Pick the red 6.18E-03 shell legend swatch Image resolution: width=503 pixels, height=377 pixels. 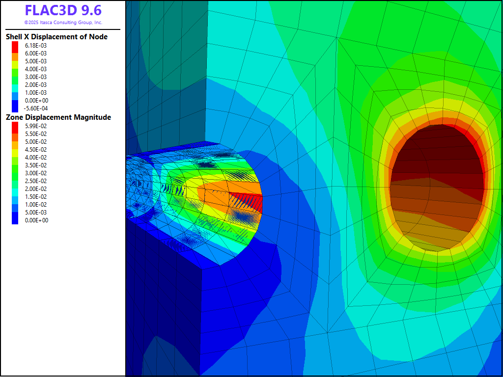click(15, 45)
